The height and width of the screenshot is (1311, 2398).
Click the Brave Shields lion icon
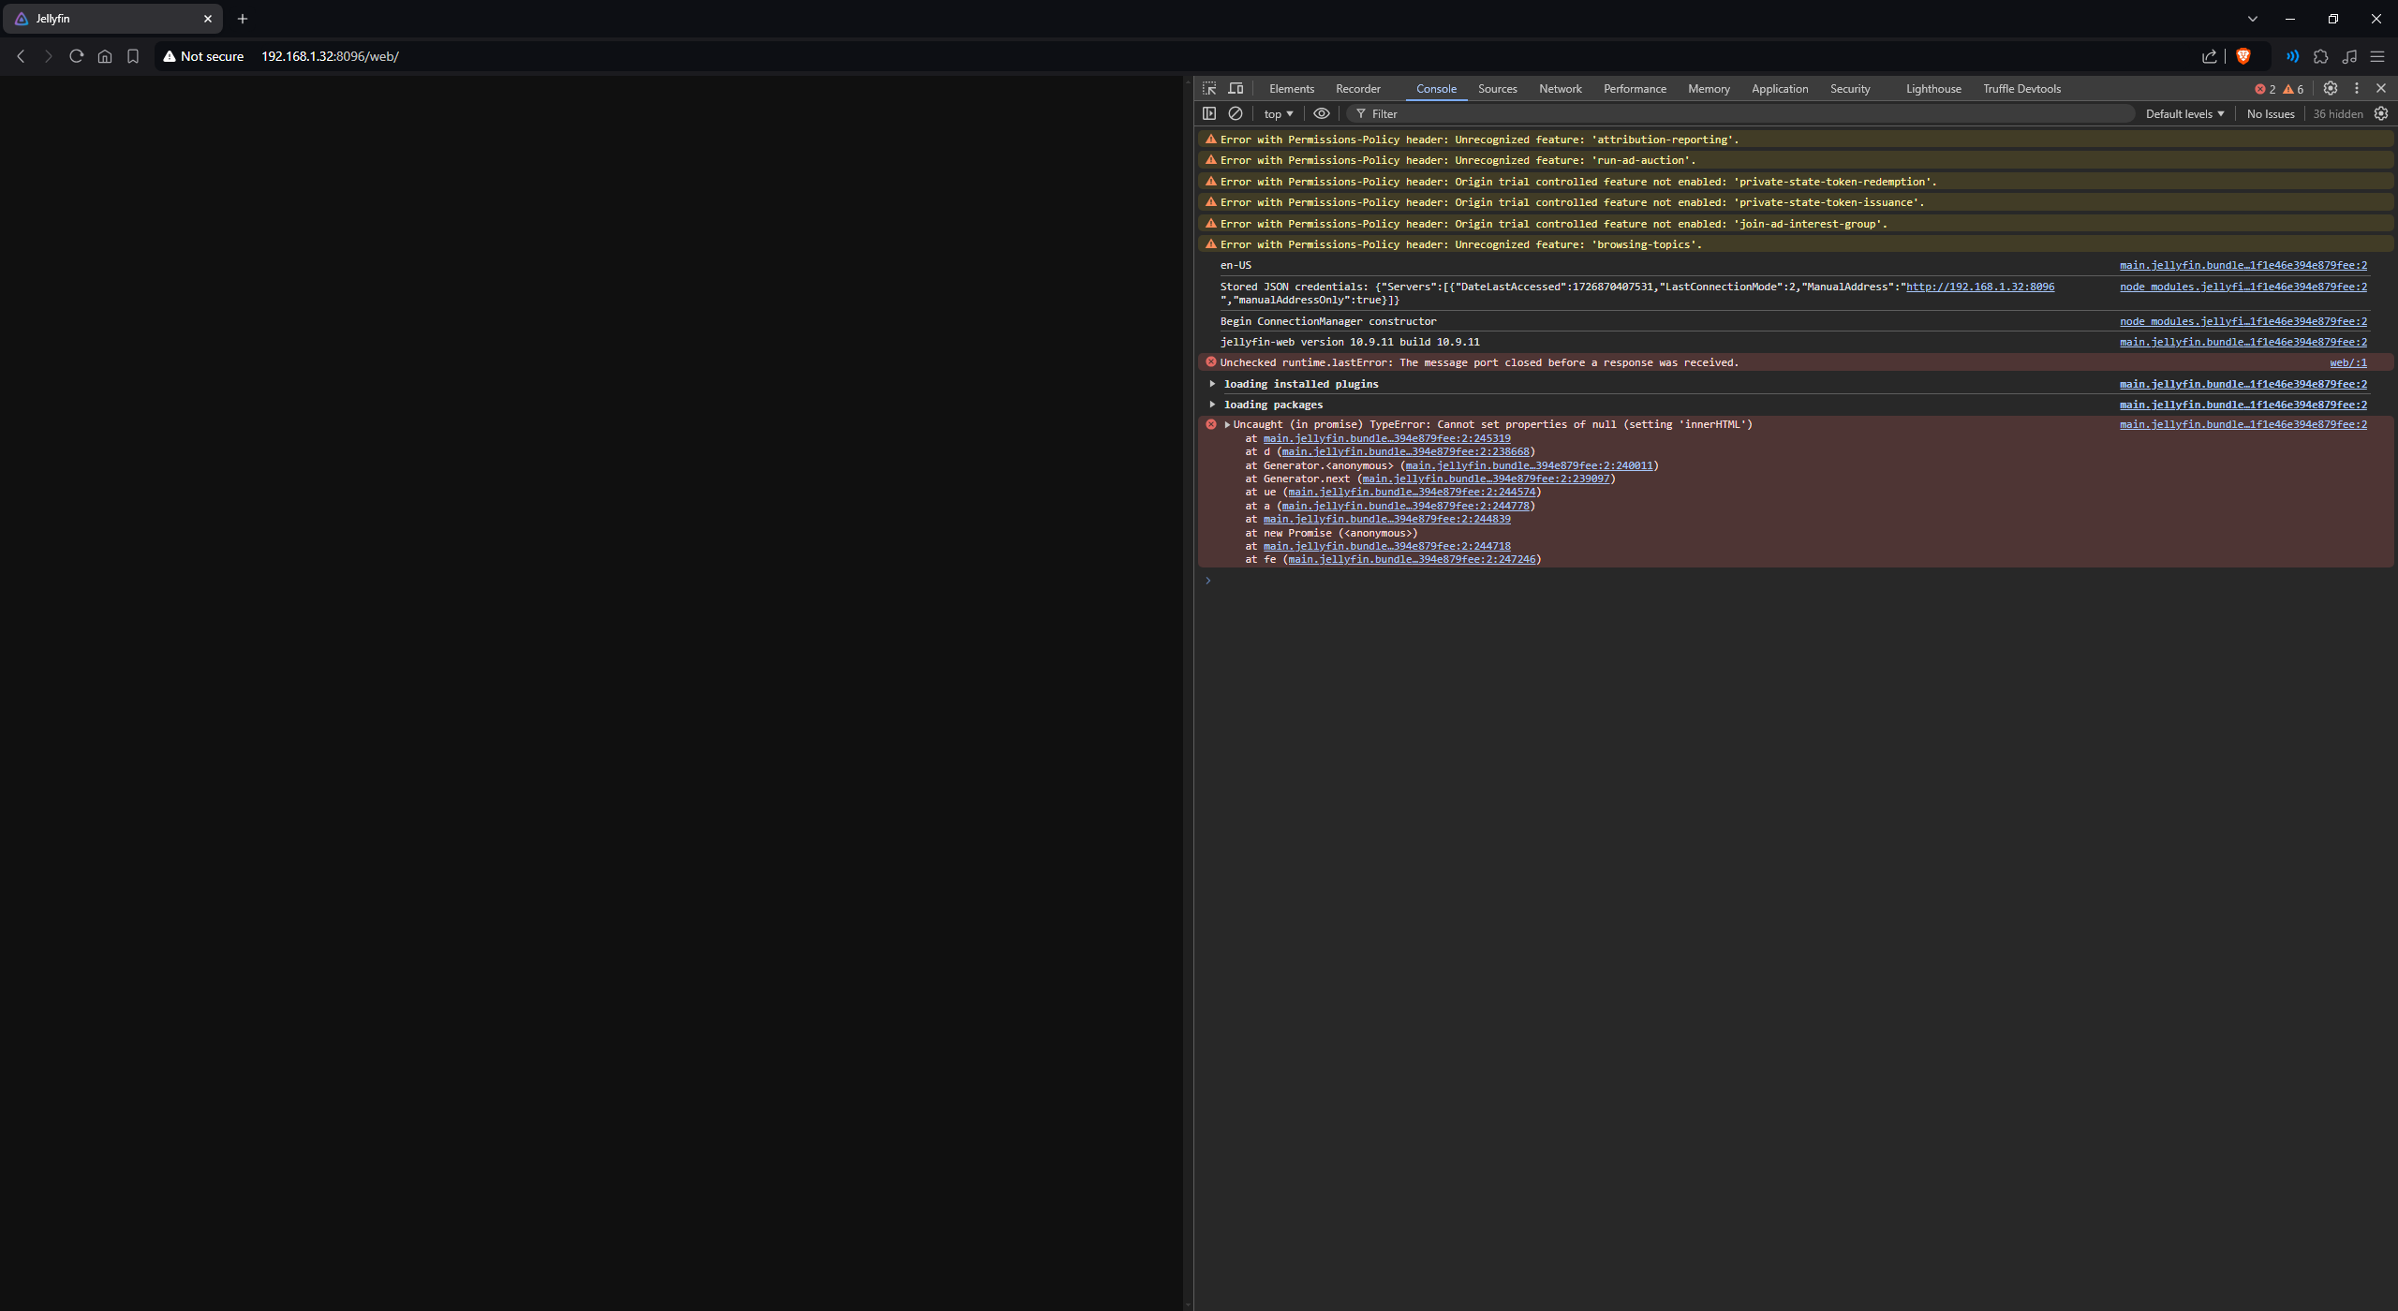tap(2243, 56)
